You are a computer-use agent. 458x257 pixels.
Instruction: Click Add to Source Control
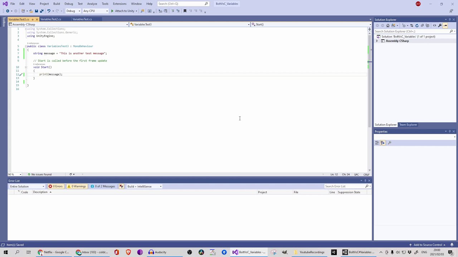(x=428, y=245)
